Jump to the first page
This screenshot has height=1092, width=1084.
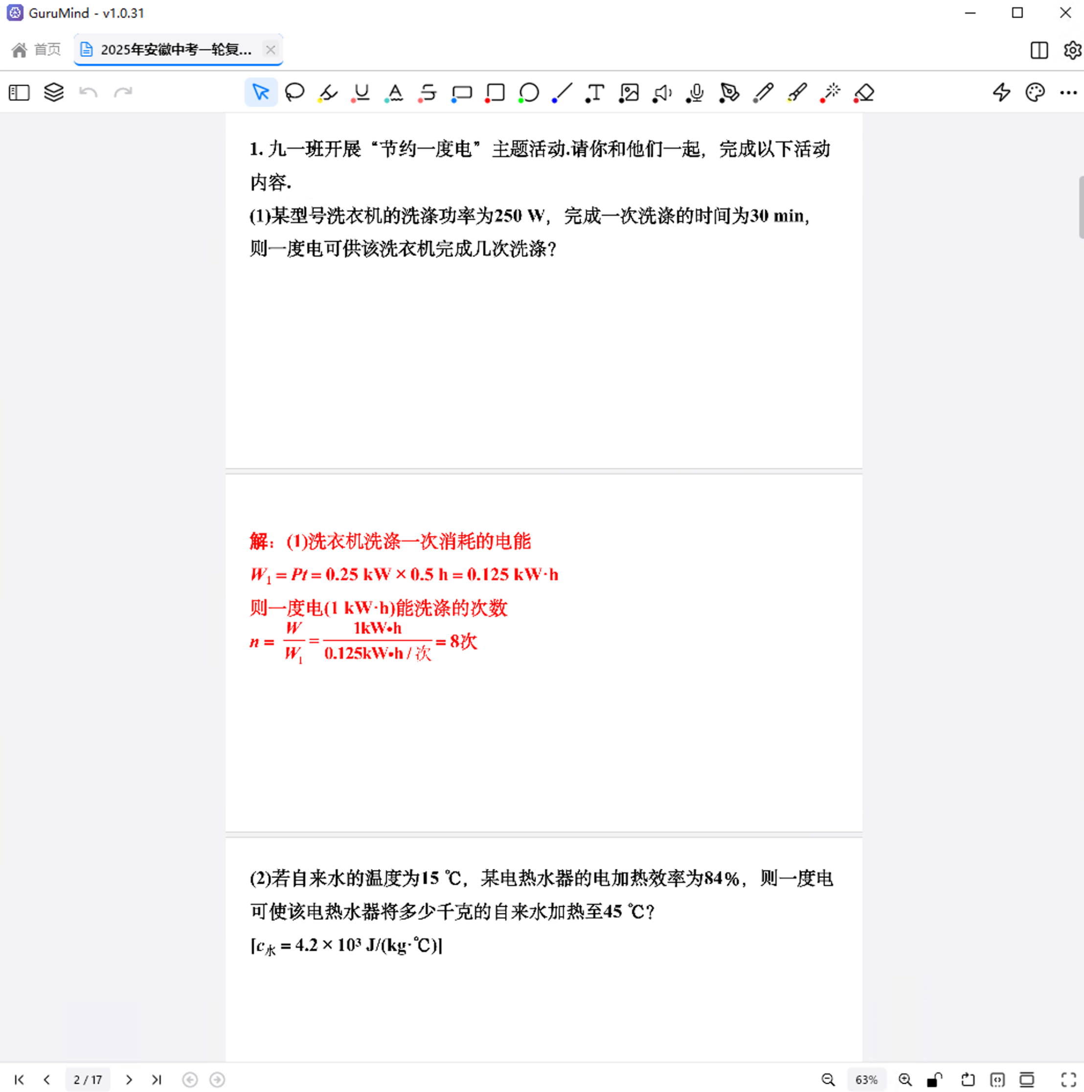pos(19,1080)
